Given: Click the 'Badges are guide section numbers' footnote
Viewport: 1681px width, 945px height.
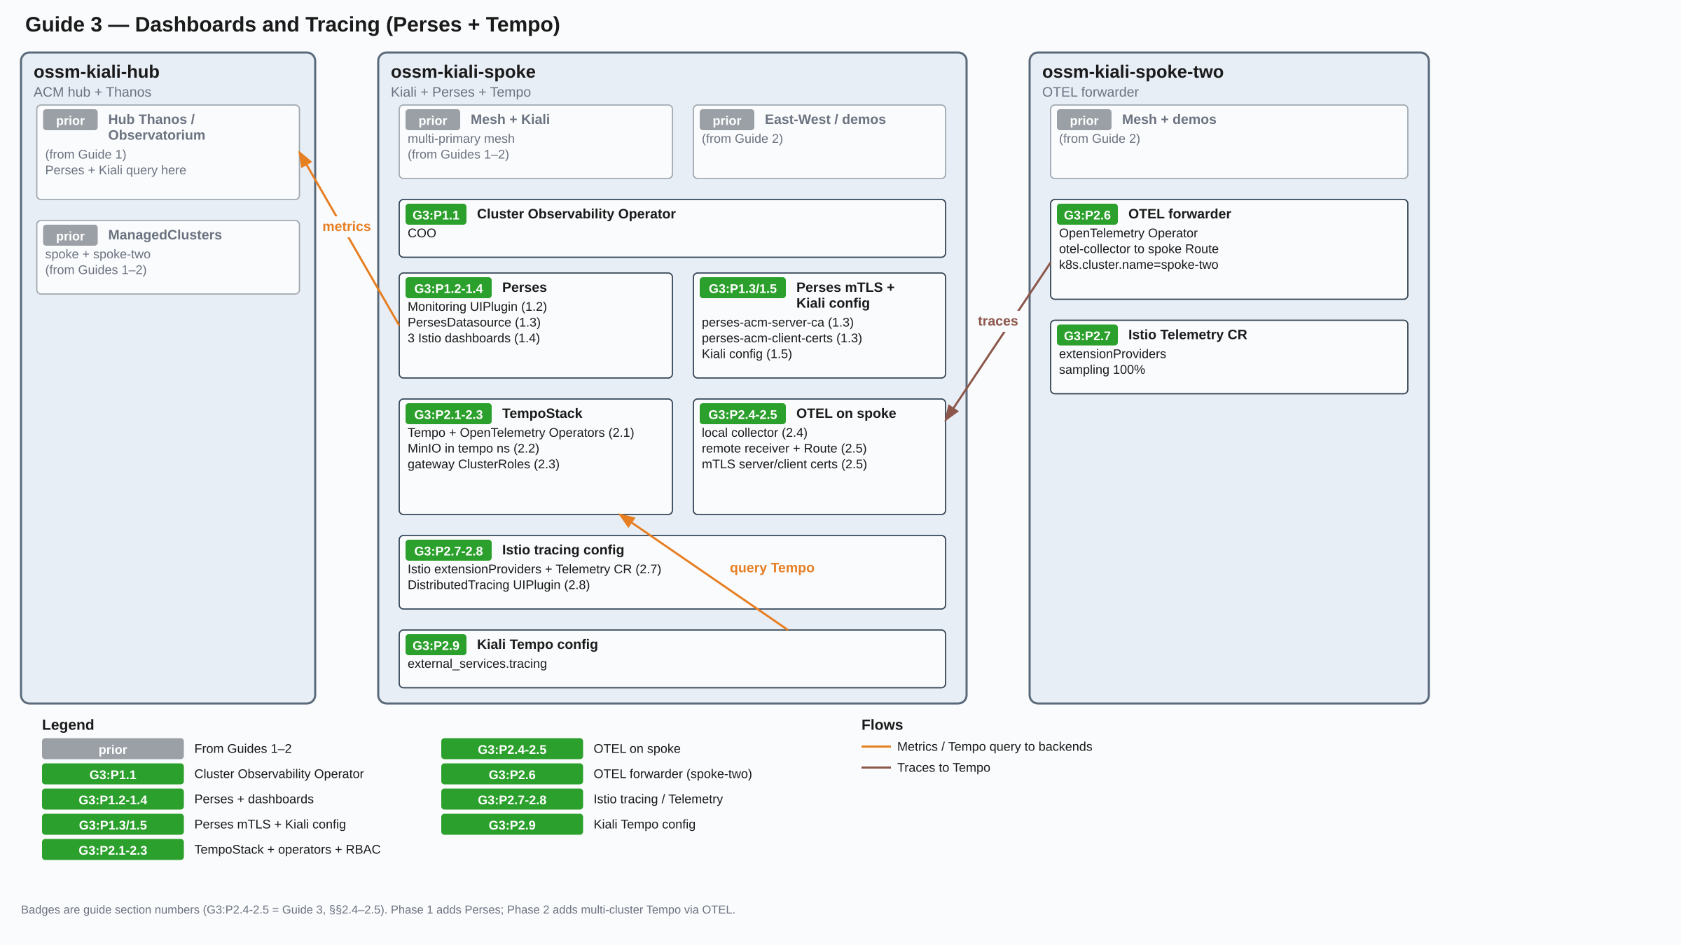Looking at the screenshot, I should tap(378, 910).
